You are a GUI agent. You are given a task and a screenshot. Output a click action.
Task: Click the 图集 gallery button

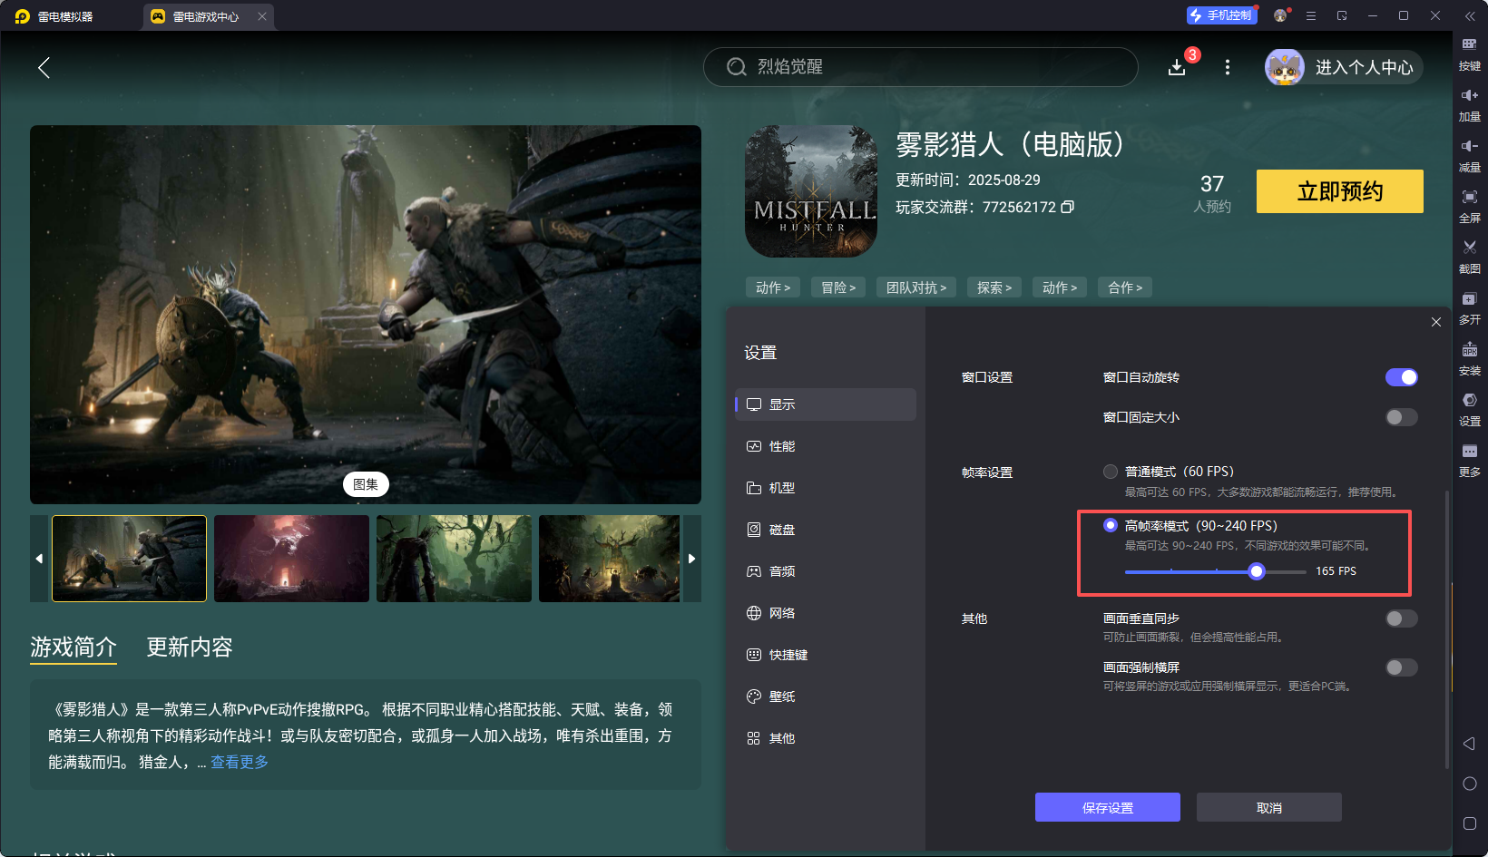(366, 484)
